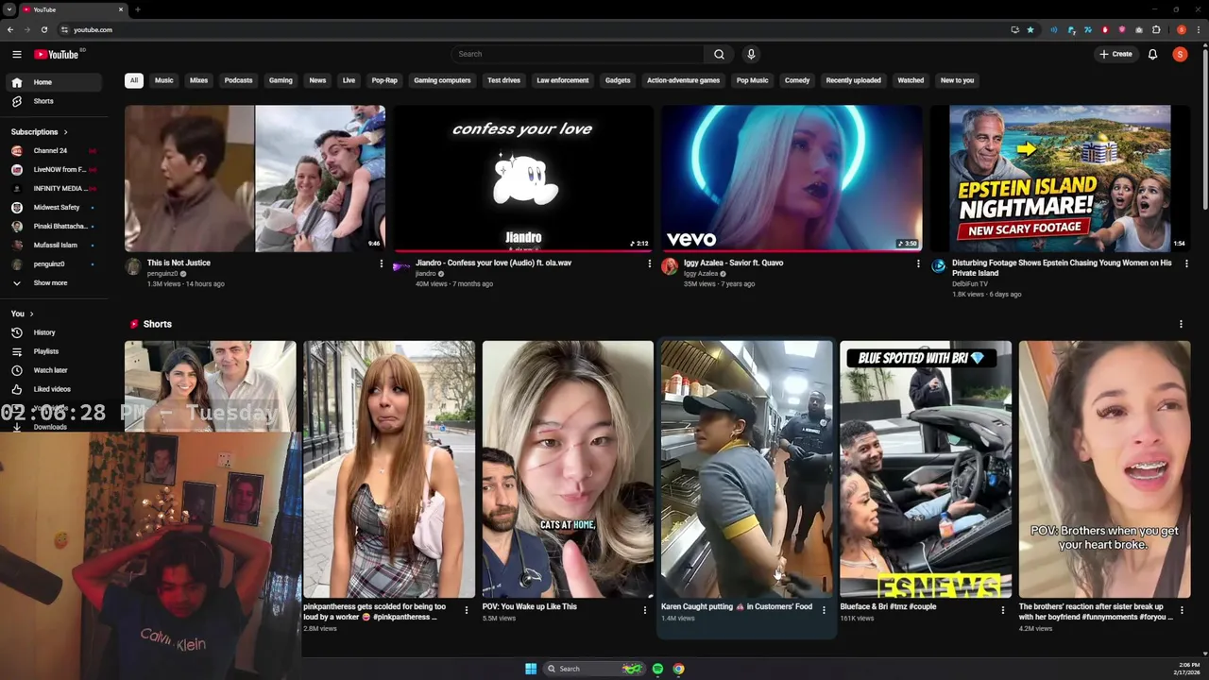This screenshot has height=680, width=1209.
Task: Open Midwest Safety subscription
Action: (53, 207)
